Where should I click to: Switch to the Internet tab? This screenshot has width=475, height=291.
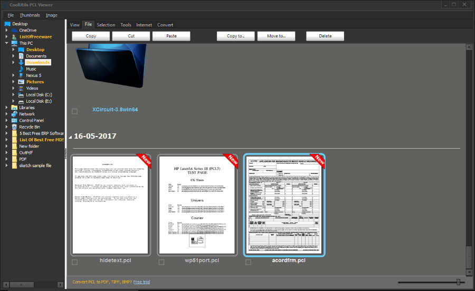point(144,25)
